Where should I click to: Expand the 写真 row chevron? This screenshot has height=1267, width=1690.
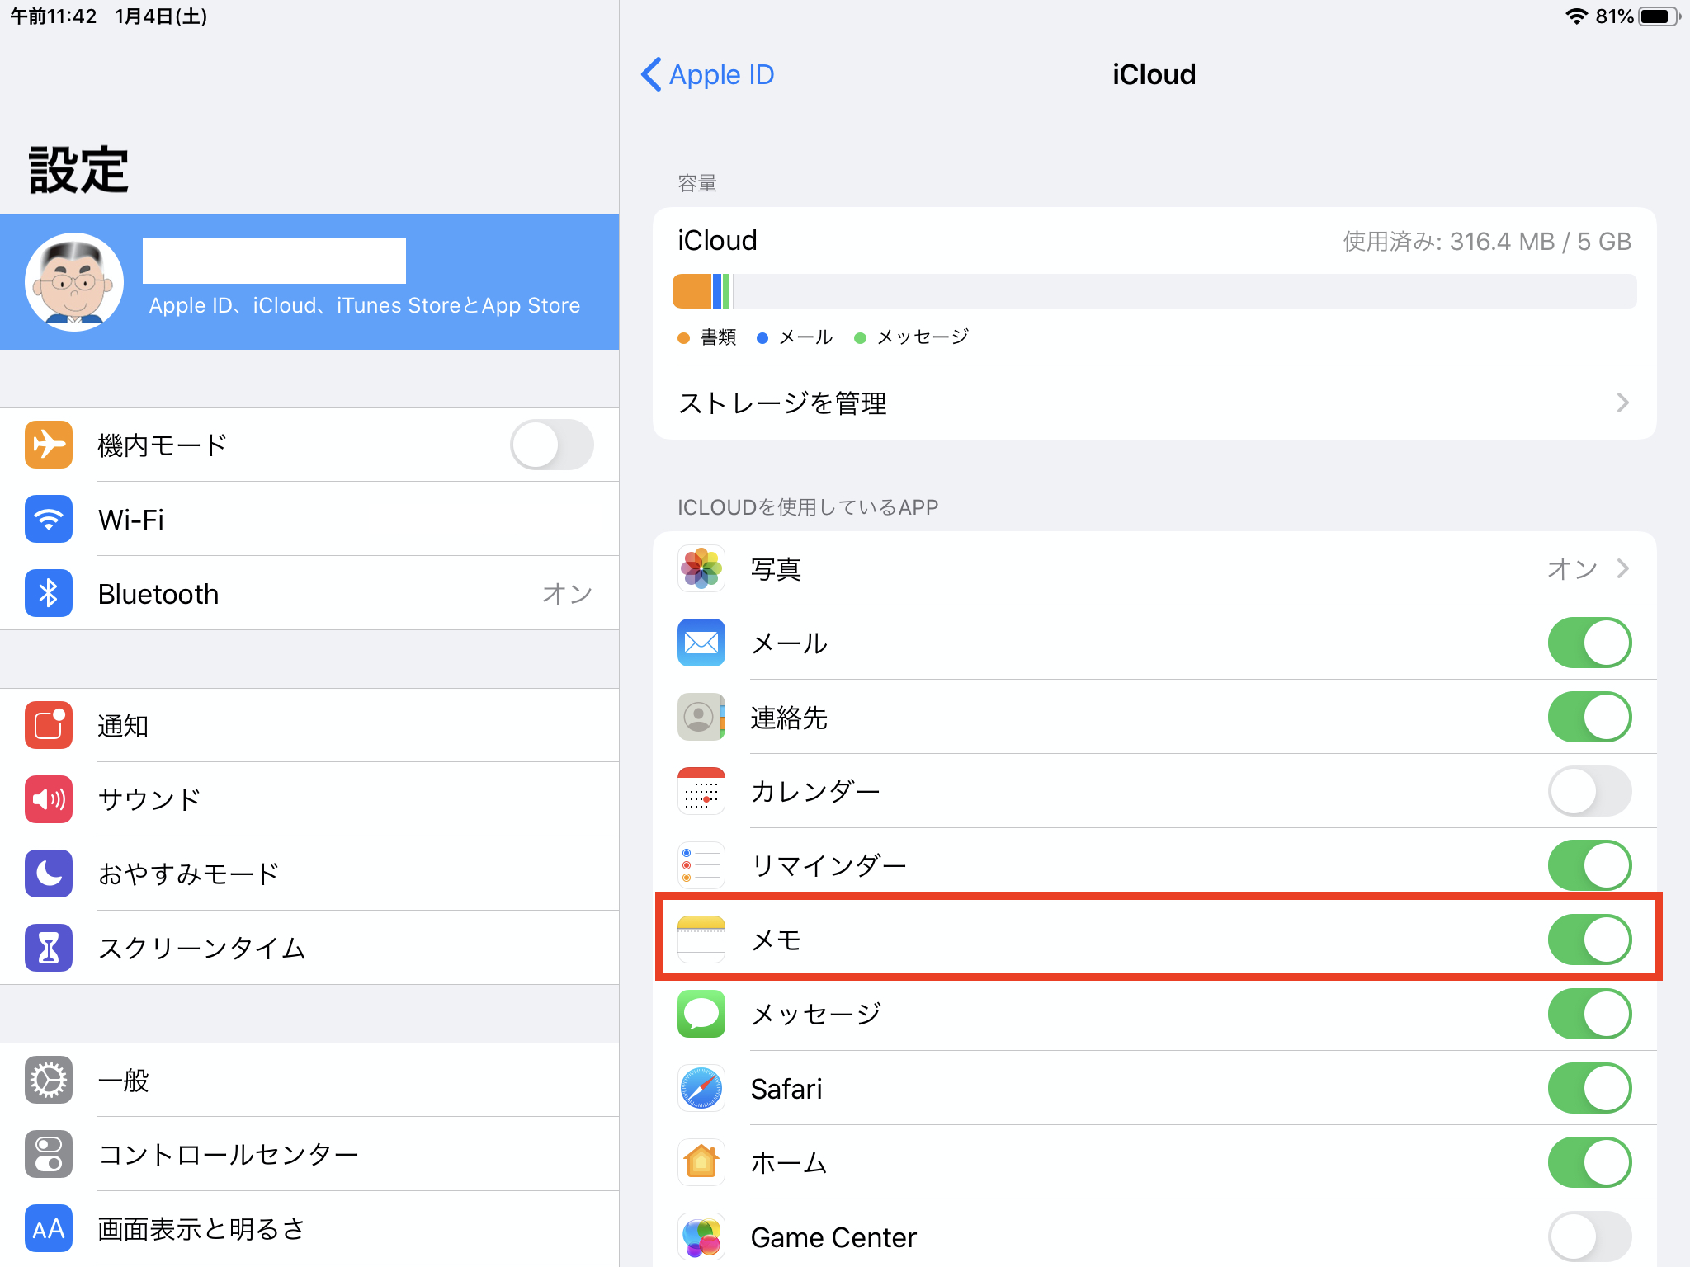tap(1622, 568)
